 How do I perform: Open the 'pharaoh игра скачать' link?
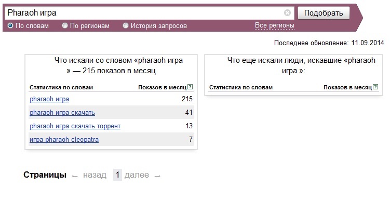pyautogui.click(x=62, y=112)
